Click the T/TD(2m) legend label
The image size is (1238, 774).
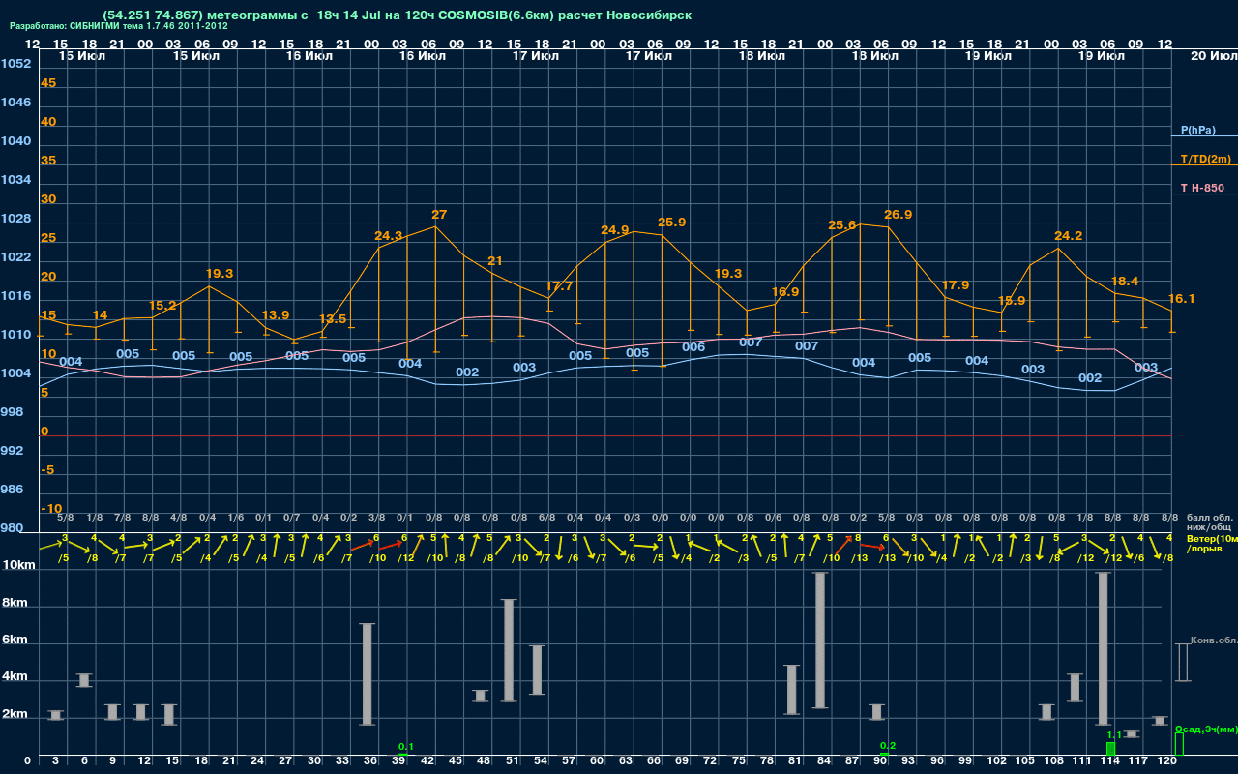click(1205, 159)
